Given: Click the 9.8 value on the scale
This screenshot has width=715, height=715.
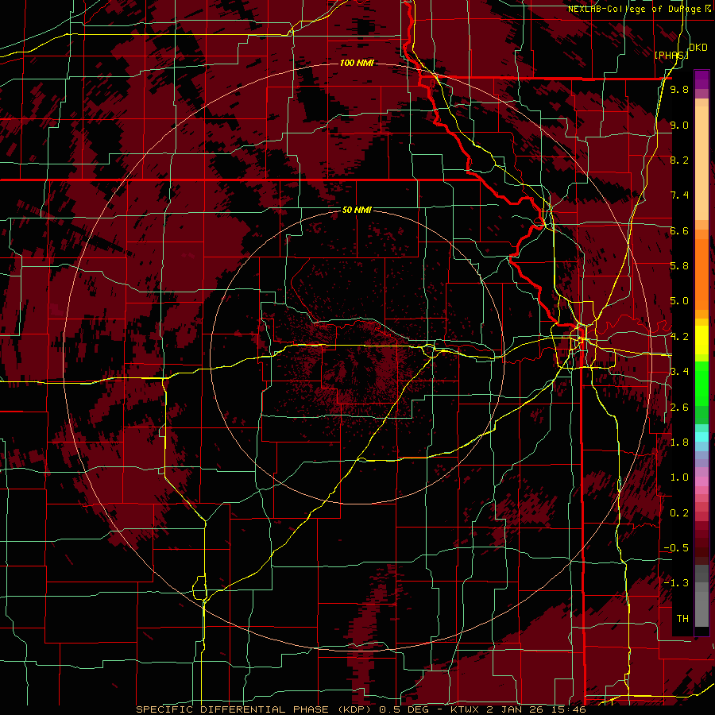Looking at the screenshot, I should (679, 90).
